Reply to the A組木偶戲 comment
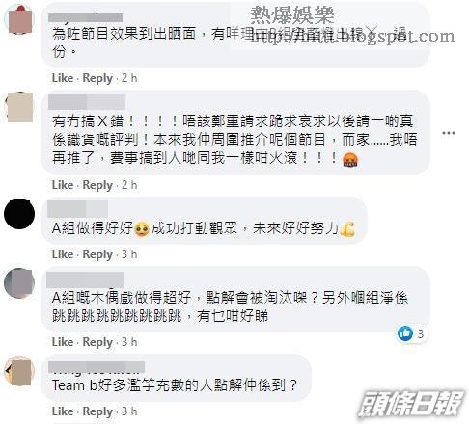 [97, 342]
